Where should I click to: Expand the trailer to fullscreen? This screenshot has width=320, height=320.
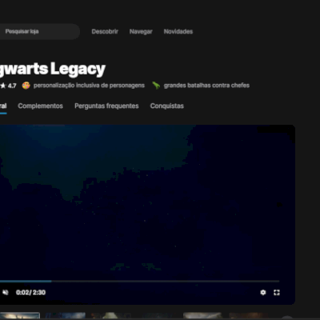(277, 293)
